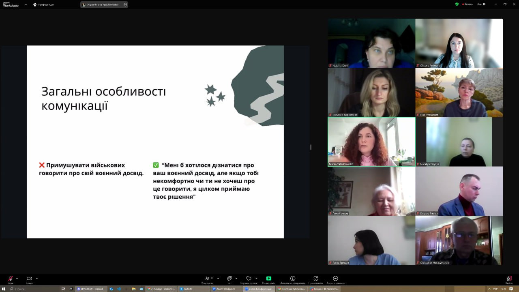Image resolution: width=519 pixels, height=292 pixels.
Task: Open the Zoom Workplace logo menu
Action: (11, 4)
